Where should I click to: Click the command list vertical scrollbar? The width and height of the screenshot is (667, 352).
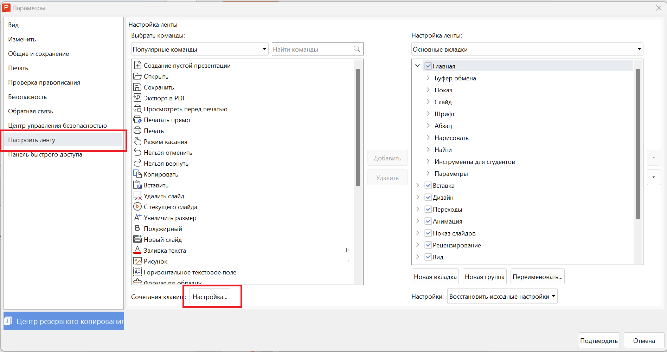pos(358,127)
